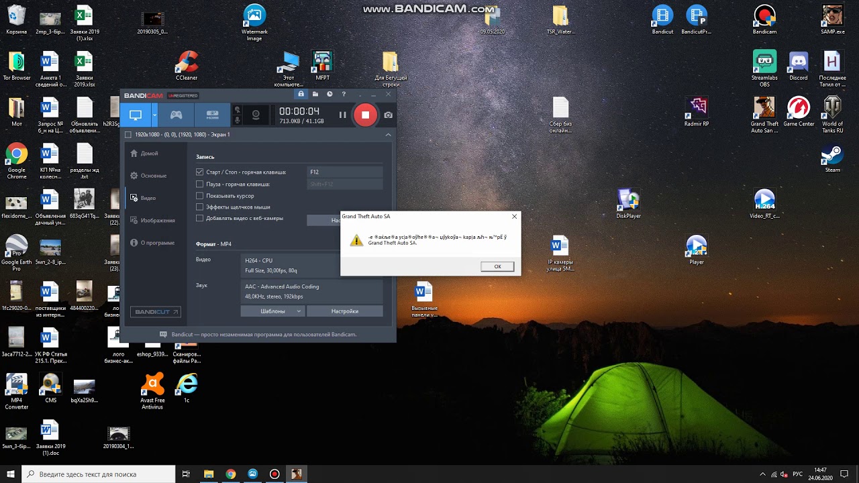Close the Grand Theft Auto SA dialog

515,217
